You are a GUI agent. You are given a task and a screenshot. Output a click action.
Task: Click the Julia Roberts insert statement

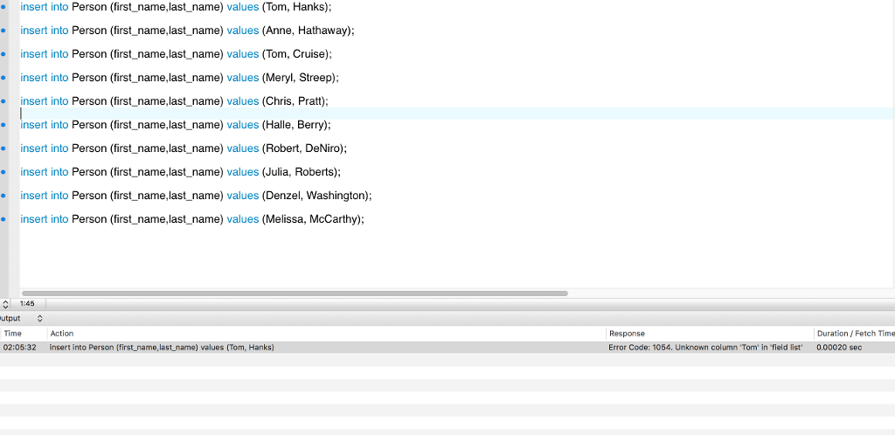click(x=180, y=172)
